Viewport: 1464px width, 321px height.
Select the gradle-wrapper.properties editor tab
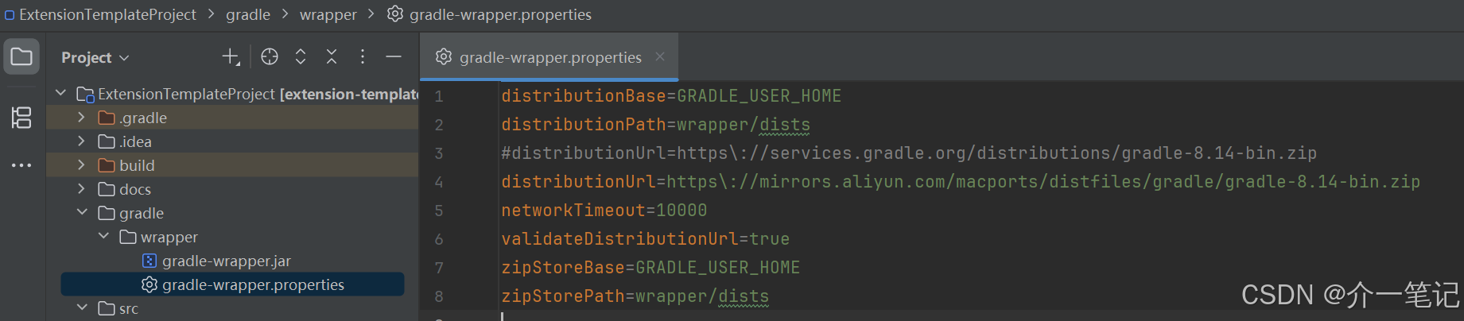coord(549,57)
